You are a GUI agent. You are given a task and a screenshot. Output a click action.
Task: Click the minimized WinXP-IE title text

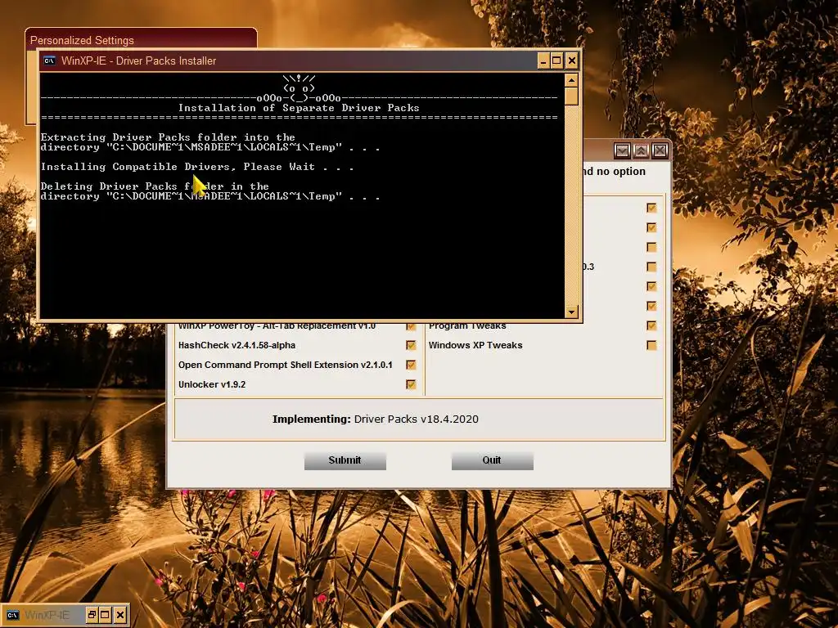click(x=47, y=615)
